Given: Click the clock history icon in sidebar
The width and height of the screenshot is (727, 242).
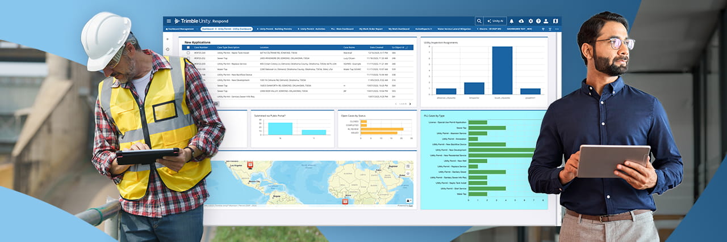Looking at the screenshot, I should 168,49.
